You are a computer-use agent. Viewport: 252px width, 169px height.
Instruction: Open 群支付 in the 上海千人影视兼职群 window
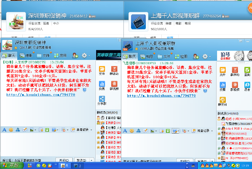coord(222,102)
